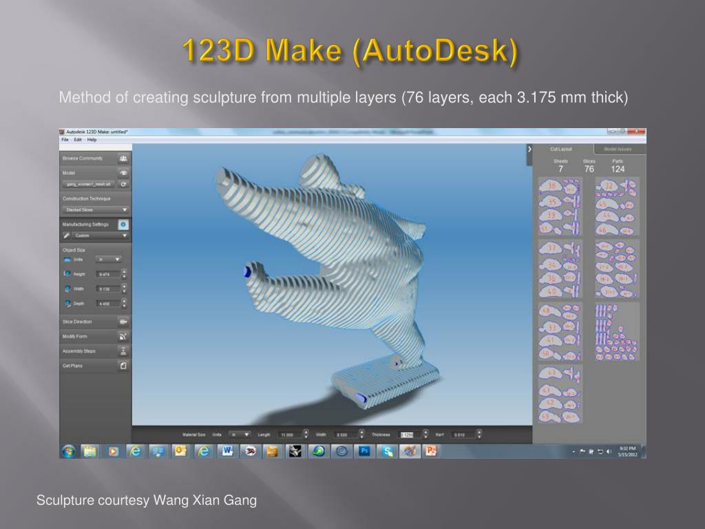Screen dimensions: 705x529
Task: Open the Custom manufacturing preset dropdown
Action: click(x=101, y=236)
